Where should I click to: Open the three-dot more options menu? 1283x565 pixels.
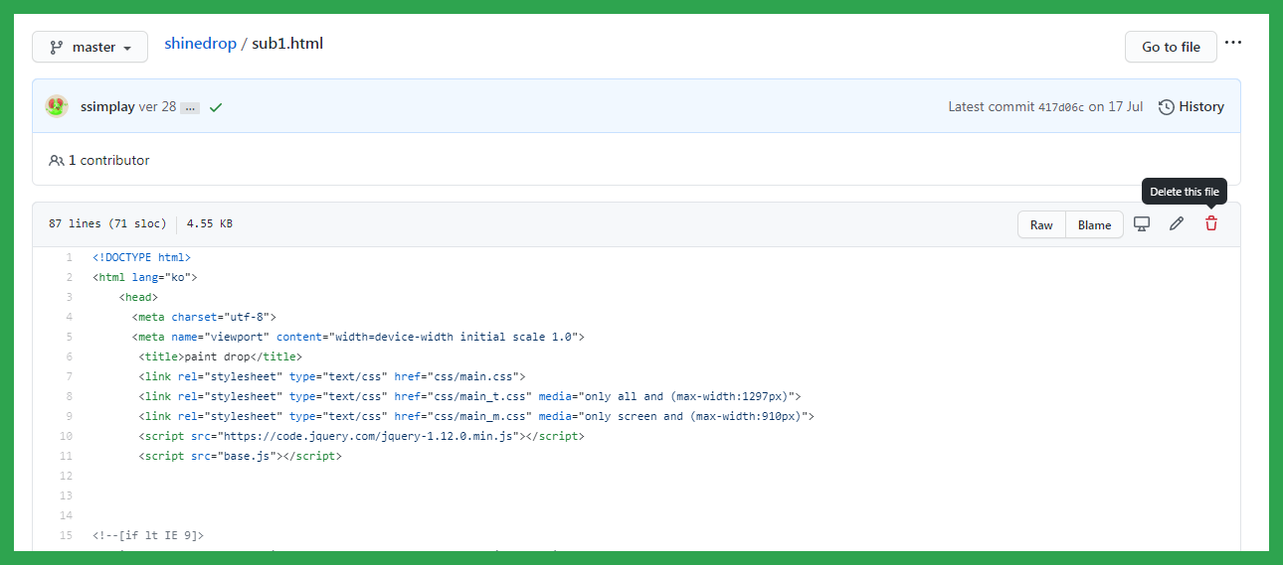click(x=1233, y=43)
